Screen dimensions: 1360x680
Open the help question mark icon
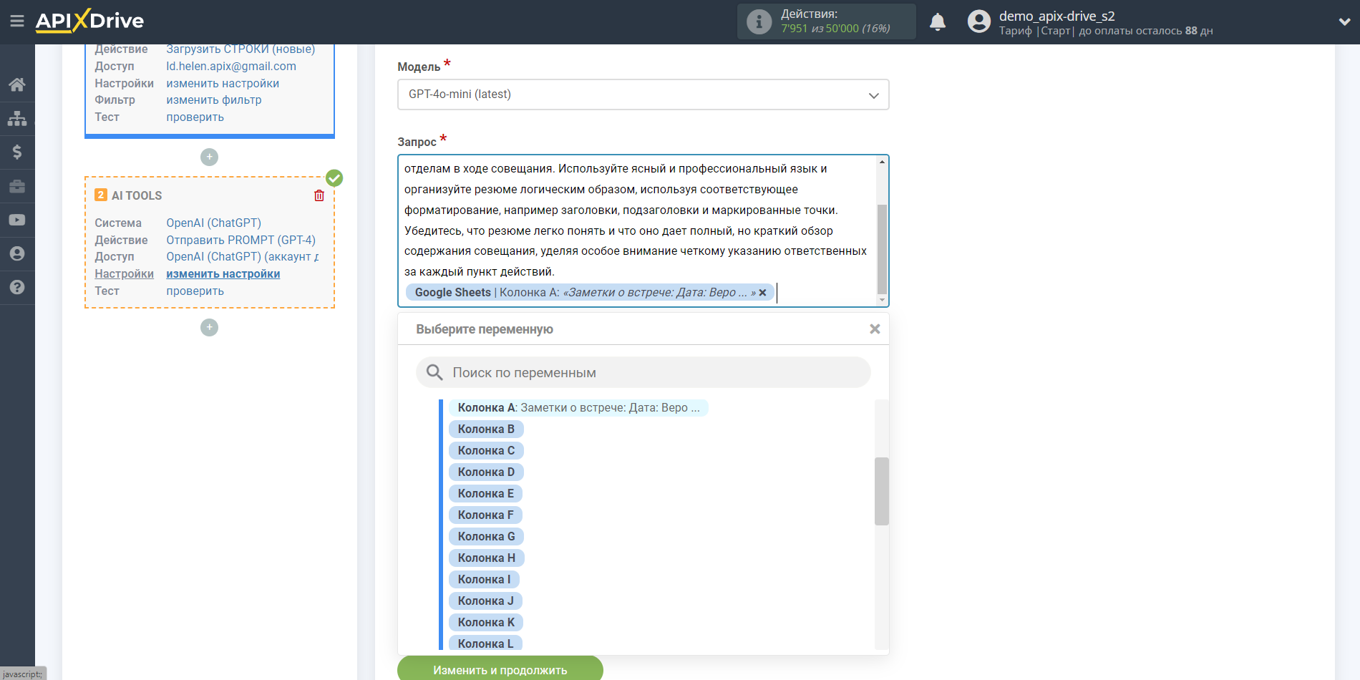pos(17,287)
